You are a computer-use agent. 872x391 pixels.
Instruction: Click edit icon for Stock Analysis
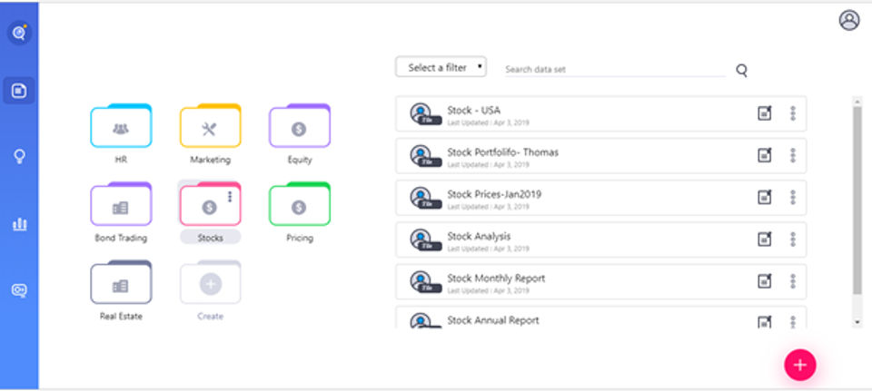pos(765,239)
